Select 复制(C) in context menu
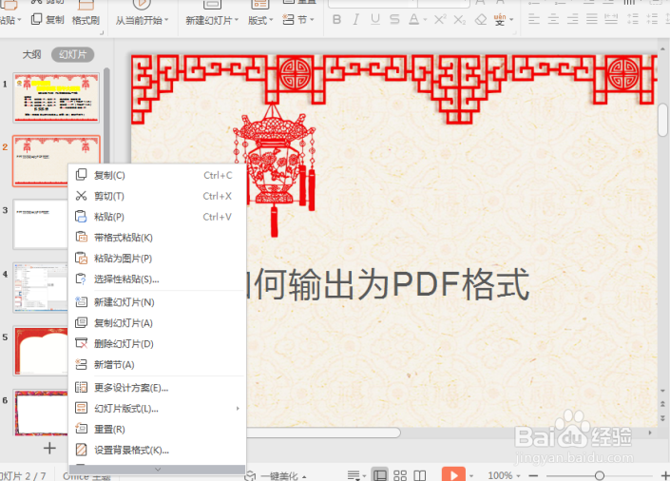670x481 pixels. 157,175
